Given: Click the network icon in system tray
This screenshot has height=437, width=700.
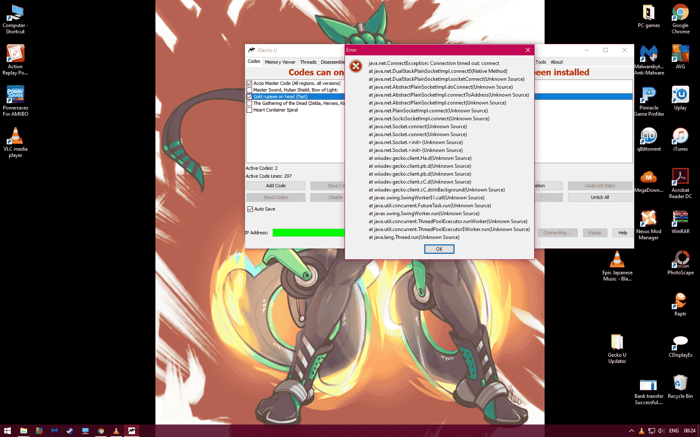Looking at the screenshot, I should (x=652, y=431).
